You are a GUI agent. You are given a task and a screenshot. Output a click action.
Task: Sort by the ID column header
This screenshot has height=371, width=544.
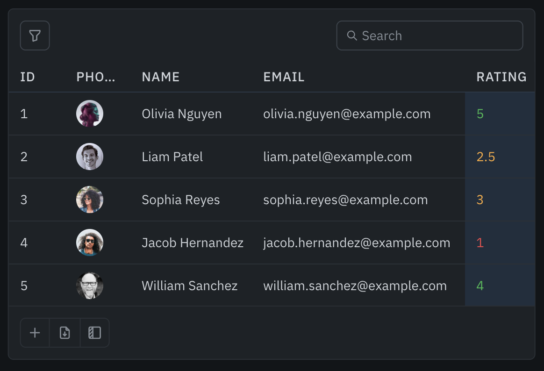(x=28, y=77)
